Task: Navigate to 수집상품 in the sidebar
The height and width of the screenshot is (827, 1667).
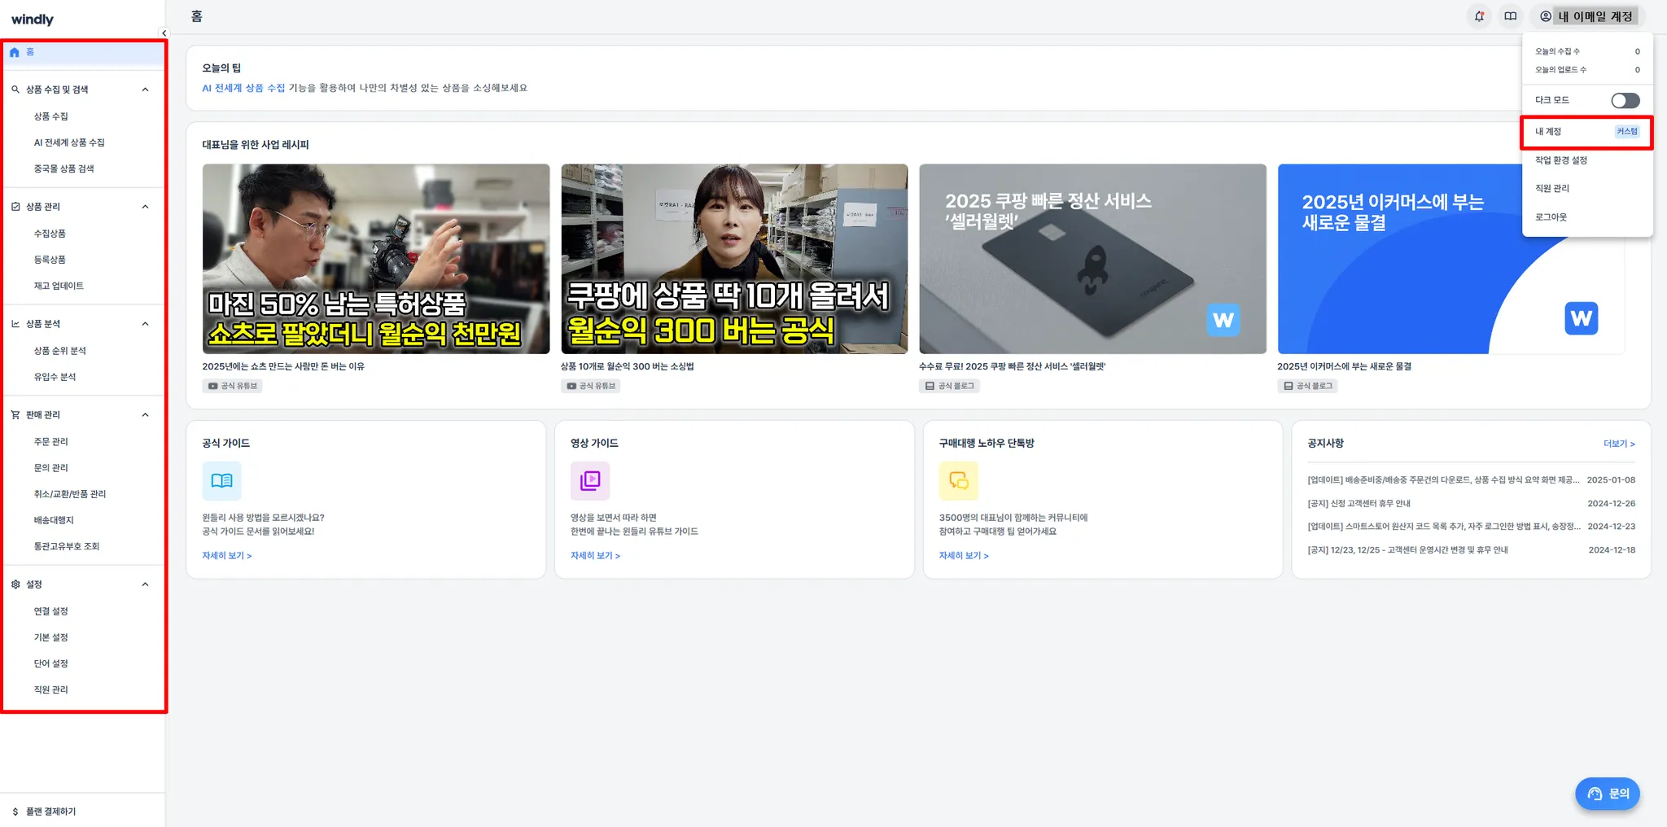Action: tap(50, 234)
